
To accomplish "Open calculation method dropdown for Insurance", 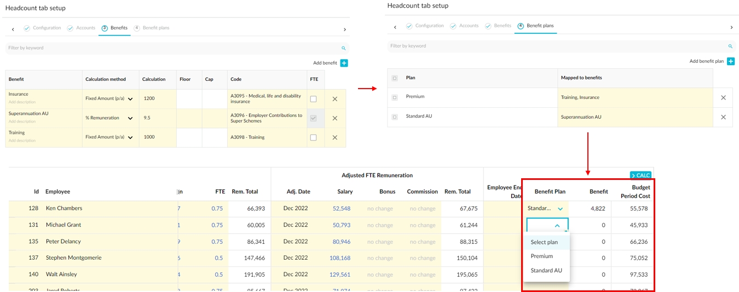I will 130,99.
